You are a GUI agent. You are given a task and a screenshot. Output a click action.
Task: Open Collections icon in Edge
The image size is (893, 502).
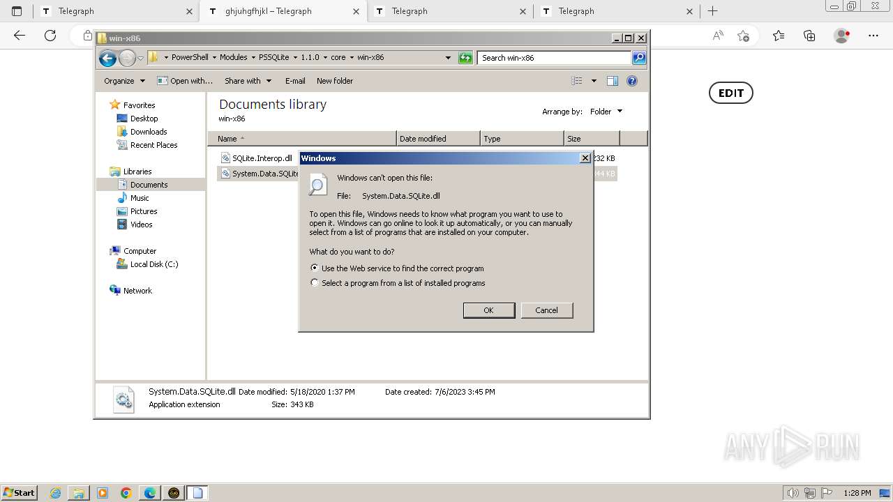809,36
